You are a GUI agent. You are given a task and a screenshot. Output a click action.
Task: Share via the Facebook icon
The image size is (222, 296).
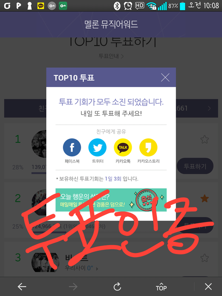pos(72,148)
